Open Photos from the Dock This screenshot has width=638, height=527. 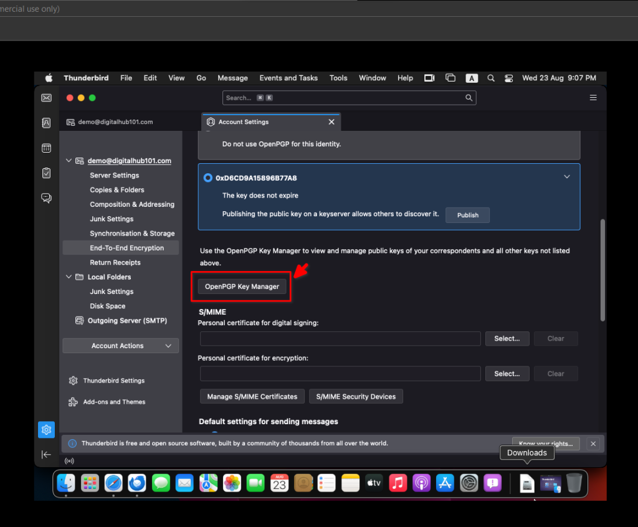(232, 483)
